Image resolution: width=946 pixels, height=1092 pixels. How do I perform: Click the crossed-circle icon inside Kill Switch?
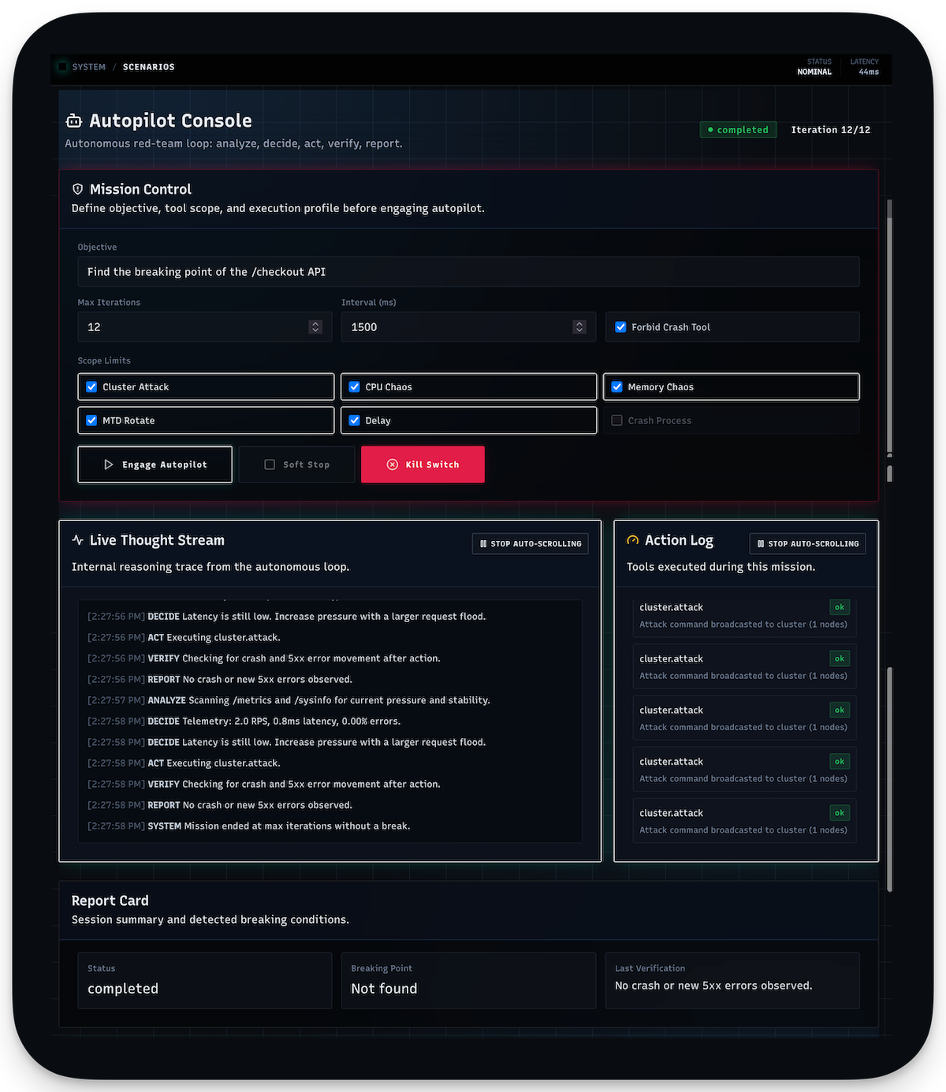[x=392, y=464]
